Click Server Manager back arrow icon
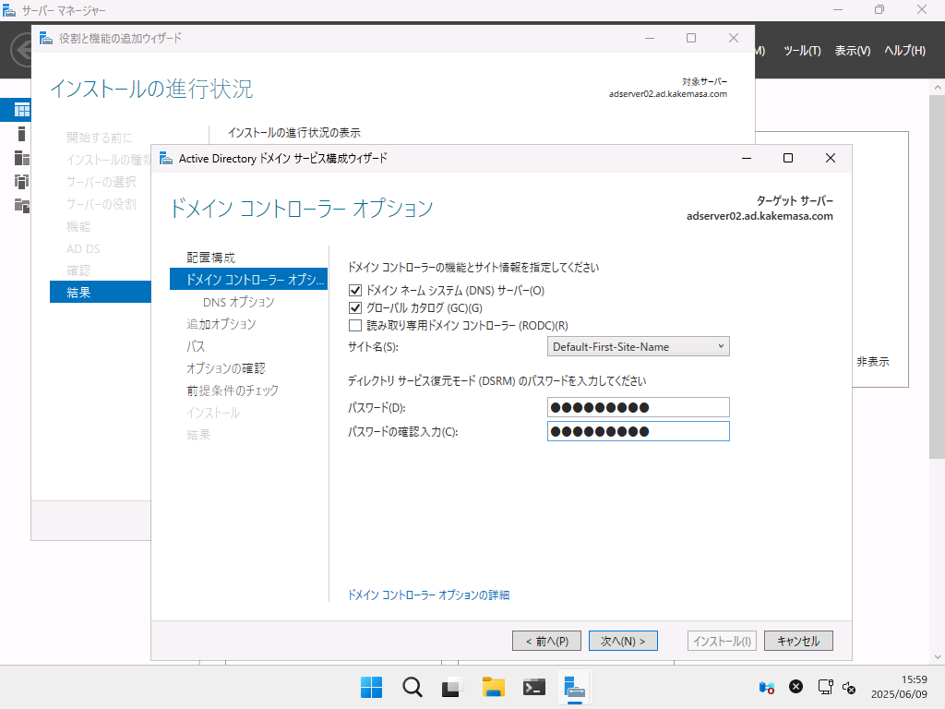Viewport: 945px width, 709px height. [x=22, y=50]
